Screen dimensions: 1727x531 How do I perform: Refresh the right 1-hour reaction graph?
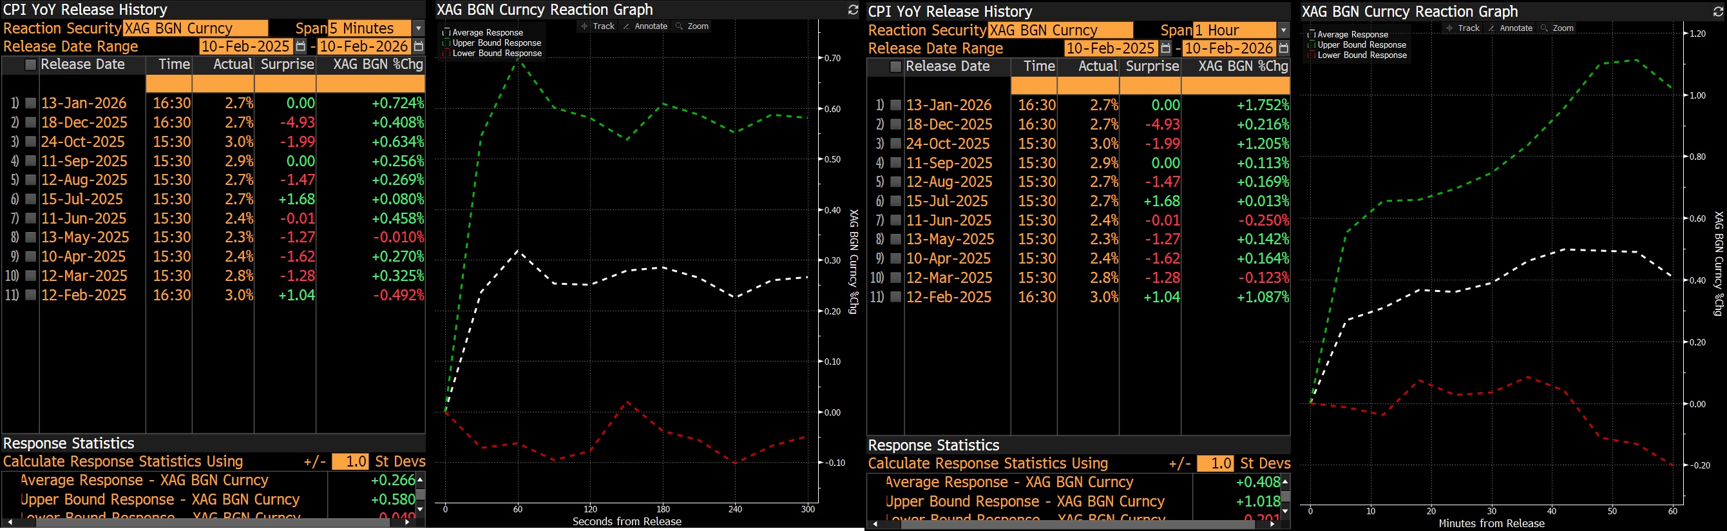[x=1718, y=12]
